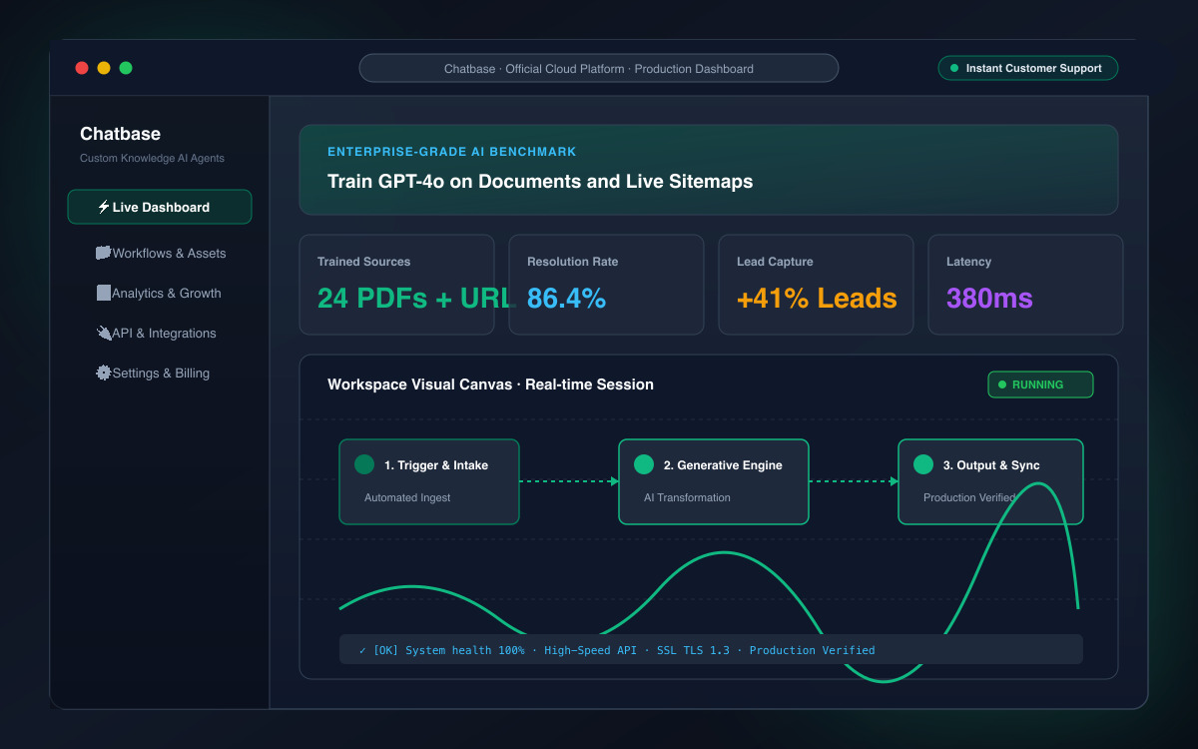
Task: Select the Lead Capture +41% Leads card
Action: click(x=816, y=285)
